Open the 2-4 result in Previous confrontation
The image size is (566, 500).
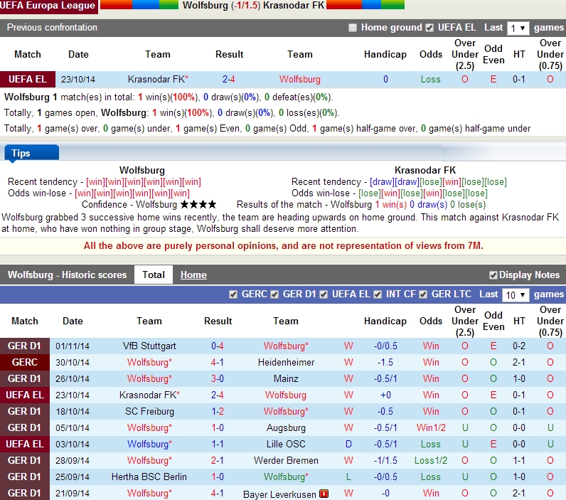point(228,80)
